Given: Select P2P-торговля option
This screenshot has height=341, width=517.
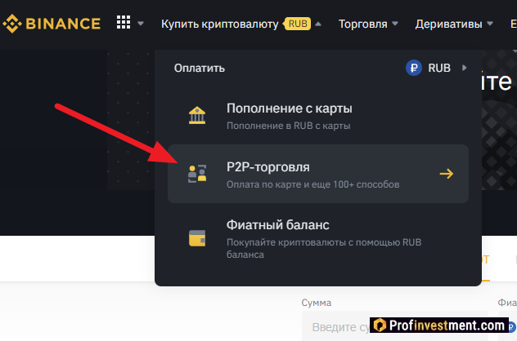Looking at the screenshot, I should point(318,174).
